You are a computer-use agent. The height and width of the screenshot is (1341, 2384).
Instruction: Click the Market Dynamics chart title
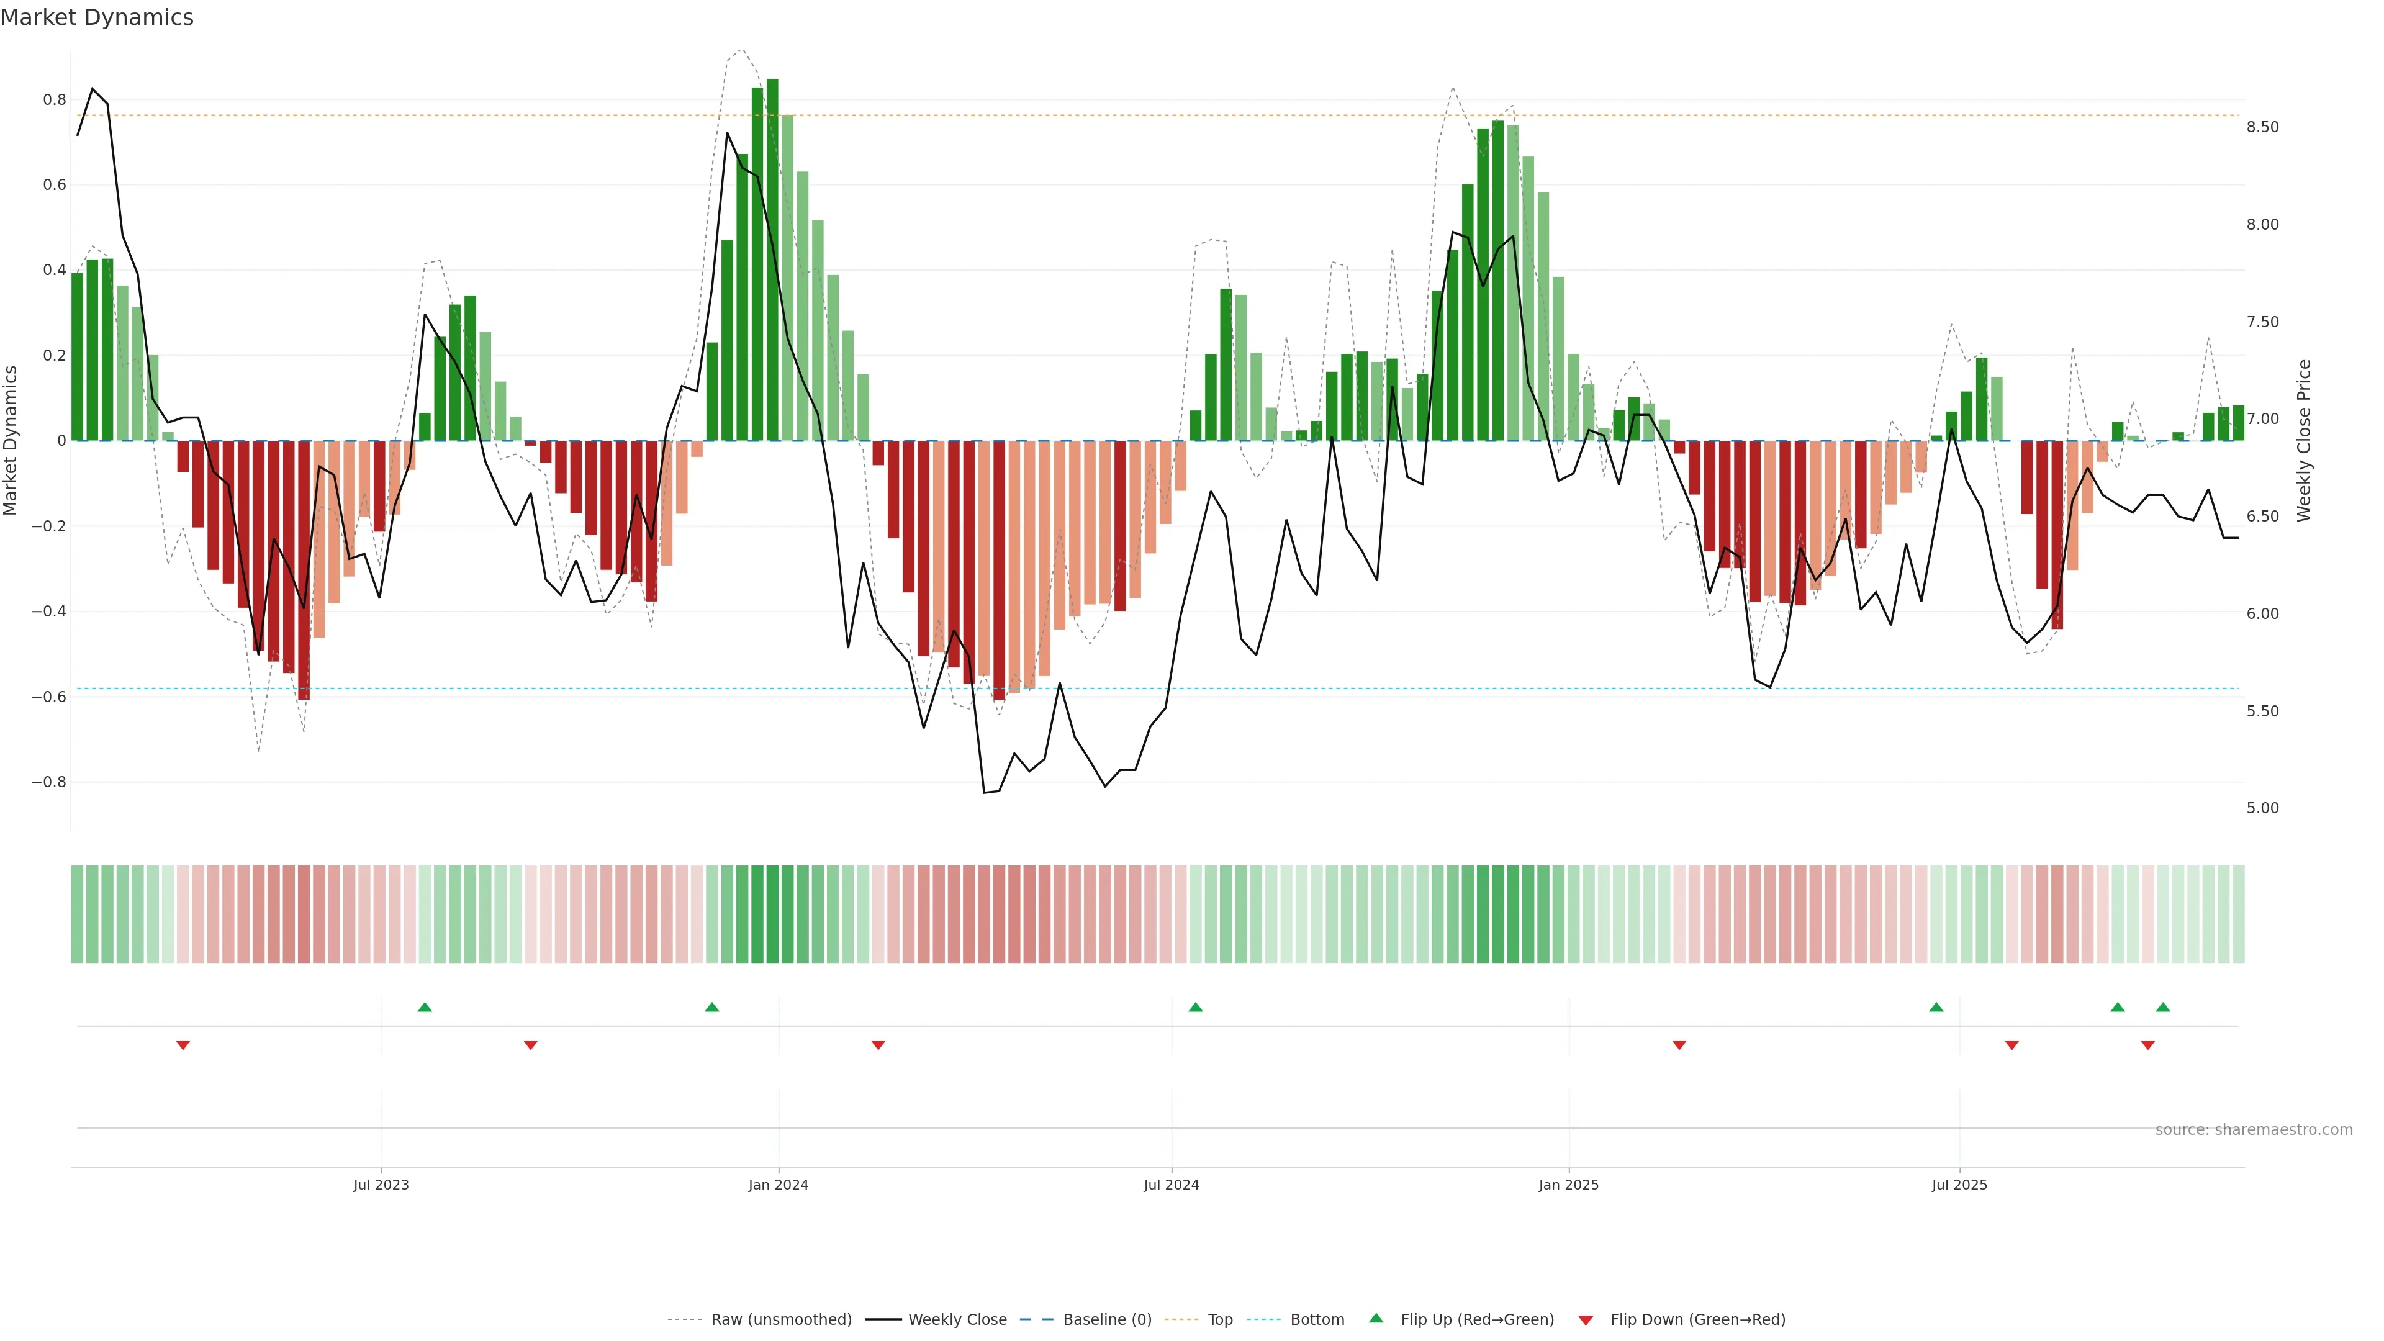(x=97, y=17)
